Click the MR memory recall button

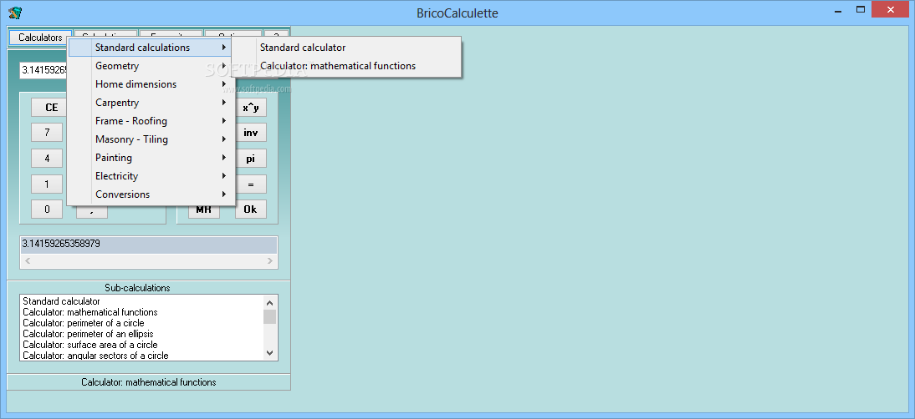203,210
